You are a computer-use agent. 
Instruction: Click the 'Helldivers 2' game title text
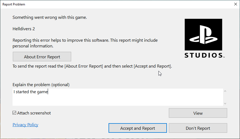(24, 29)
